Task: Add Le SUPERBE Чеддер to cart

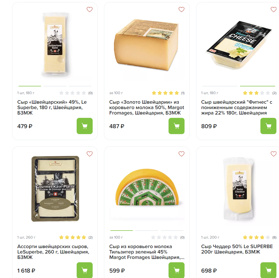Action: pos(268,270)
